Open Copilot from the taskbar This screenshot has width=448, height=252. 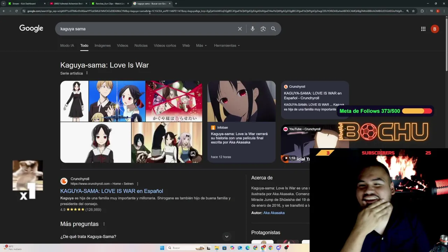(232, 248)
